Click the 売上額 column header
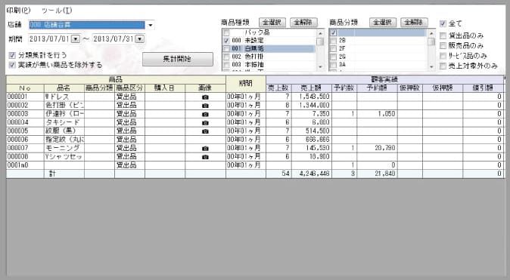The image size is (510, 280). (311, 88)
